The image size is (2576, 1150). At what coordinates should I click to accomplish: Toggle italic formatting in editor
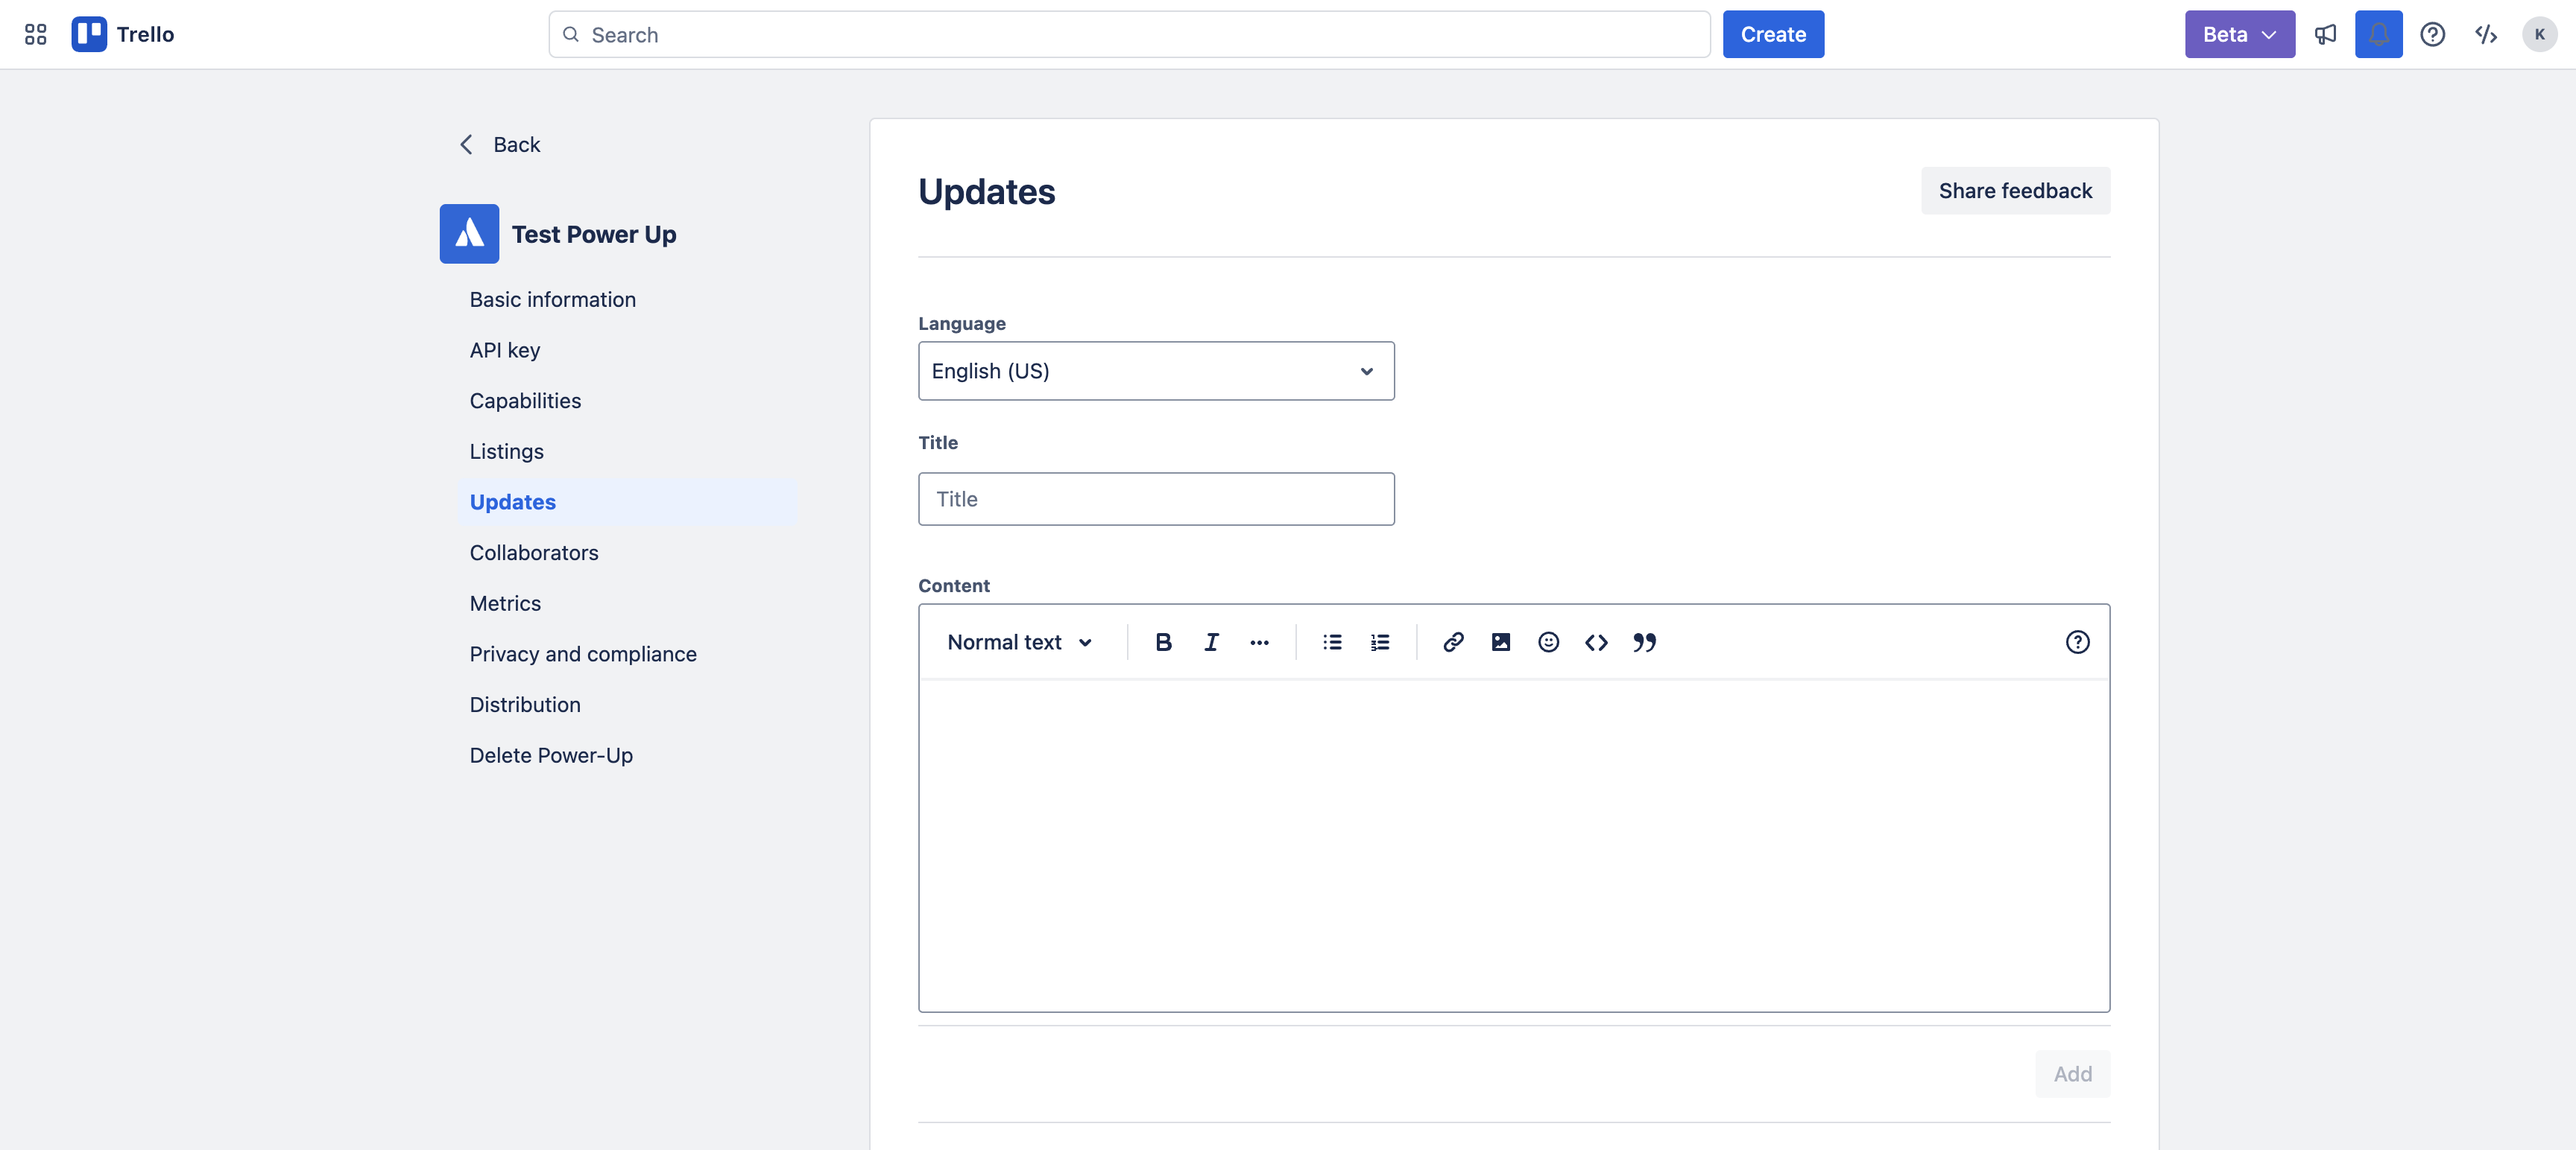pos(1211,643)
